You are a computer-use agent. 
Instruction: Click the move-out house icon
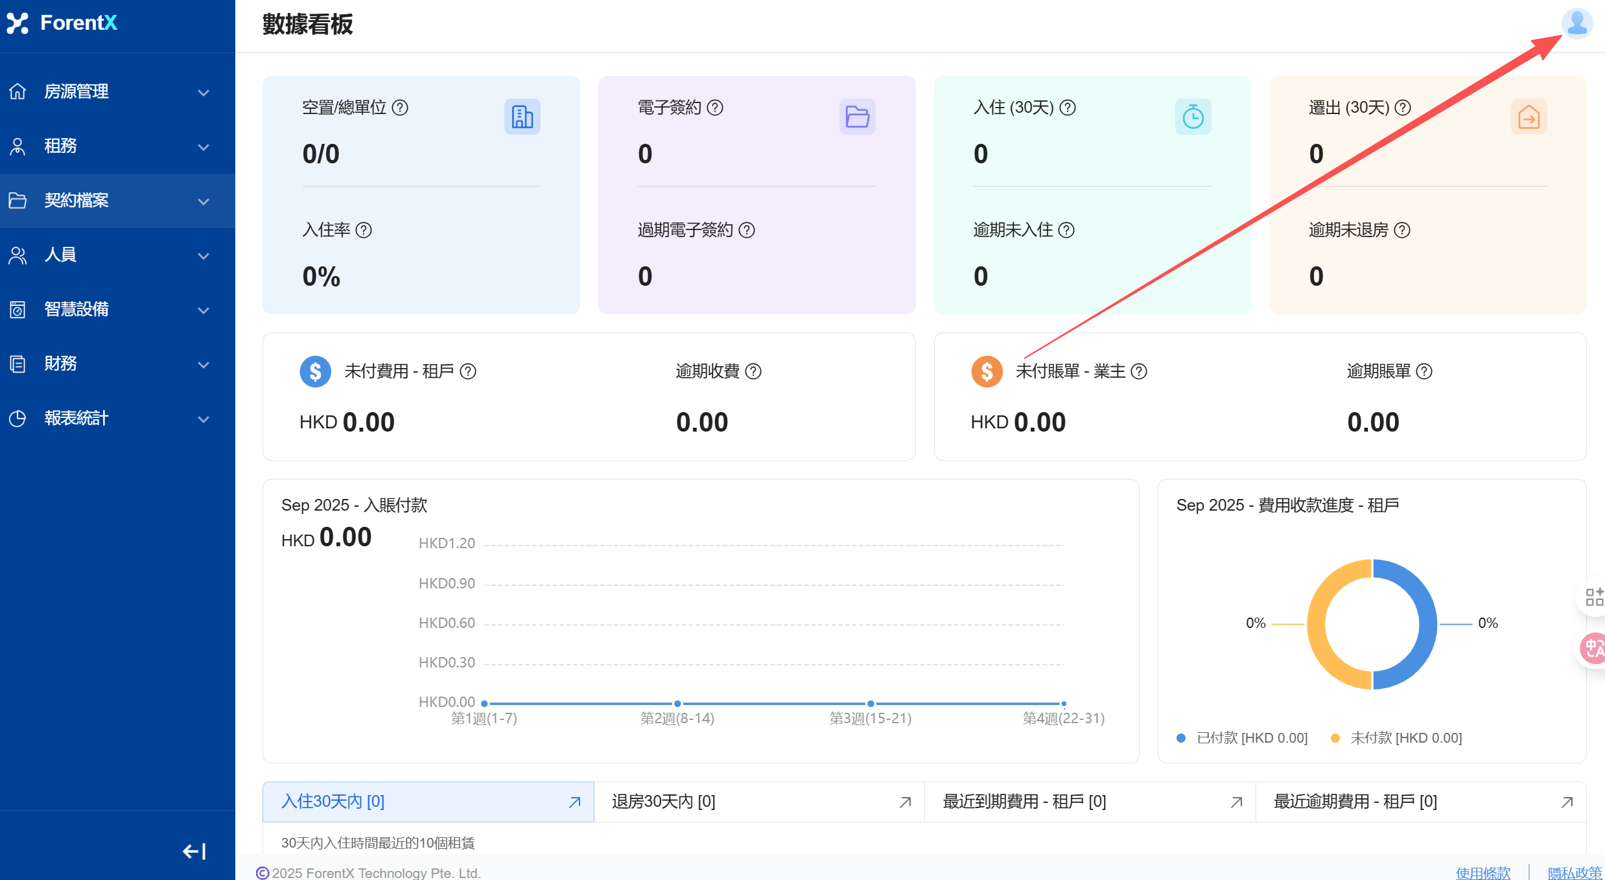[1529, 117]
